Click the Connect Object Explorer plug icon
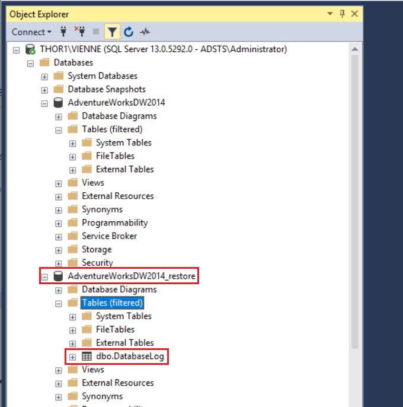The height and width of the screenshot is (407, 403). (63, 31)
